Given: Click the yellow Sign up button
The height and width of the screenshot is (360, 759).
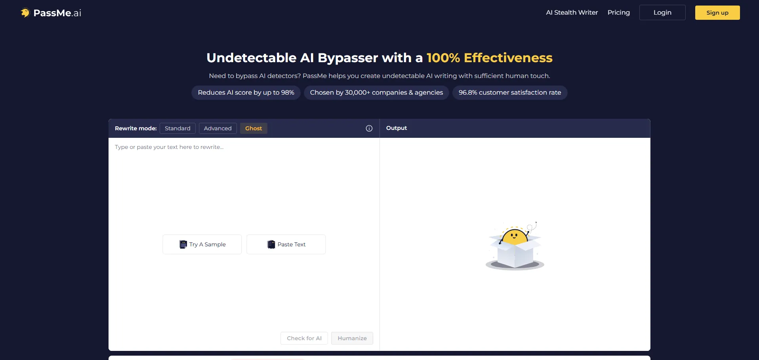Looking at the screenshot, I should 717,13.
